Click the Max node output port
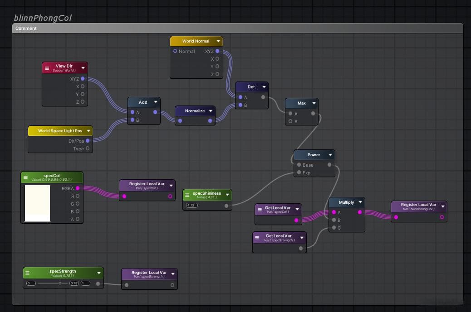 click(313, 114)
